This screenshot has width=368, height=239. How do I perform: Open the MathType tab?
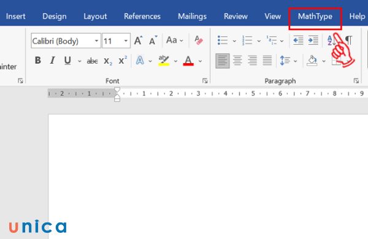coord(315,17)
